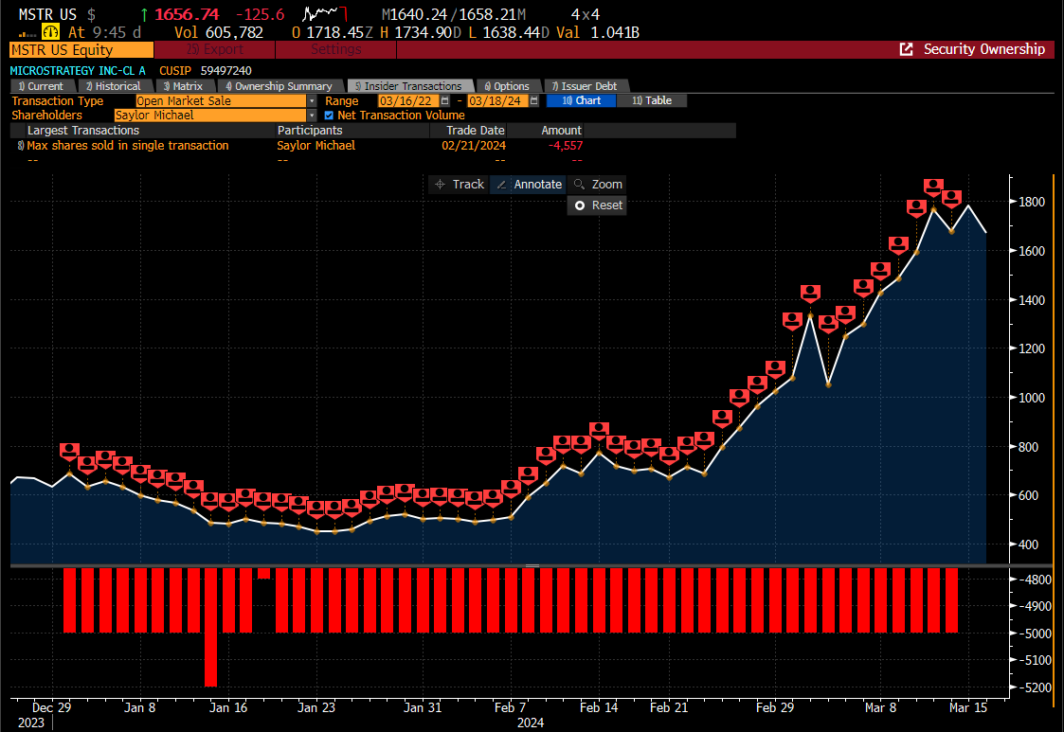Open the Security Ownership link
This screenshot has height=732, width=1064.
click(983, 49)
